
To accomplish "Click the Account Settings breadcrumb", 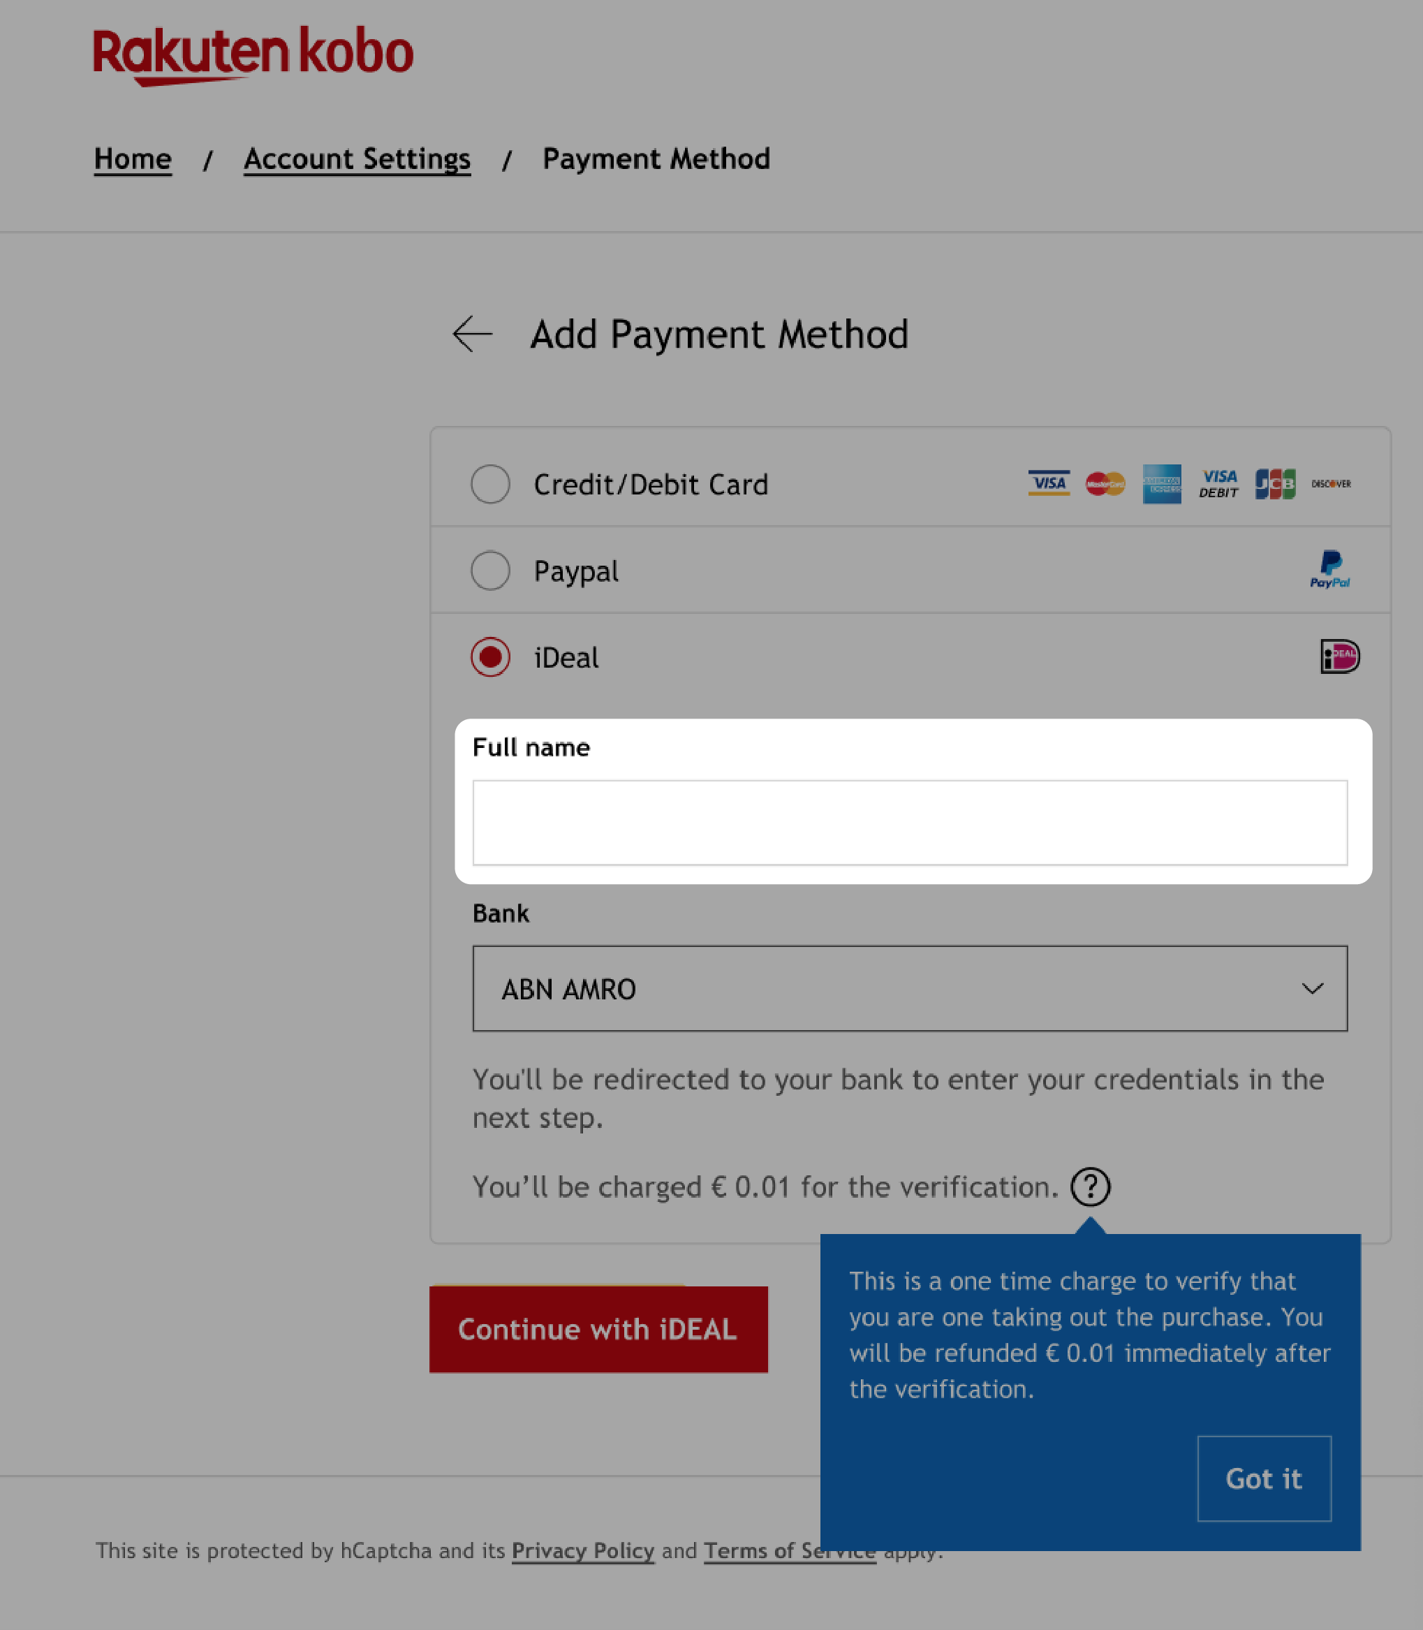I will coord(356,158).
